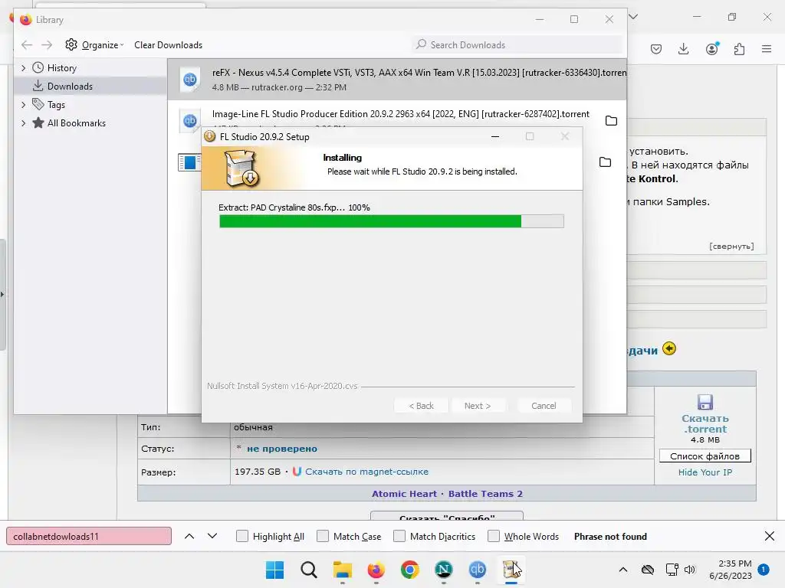Open Список файлов file list button
The width and height of the screenshot is (785, 588).
(705, 456)
